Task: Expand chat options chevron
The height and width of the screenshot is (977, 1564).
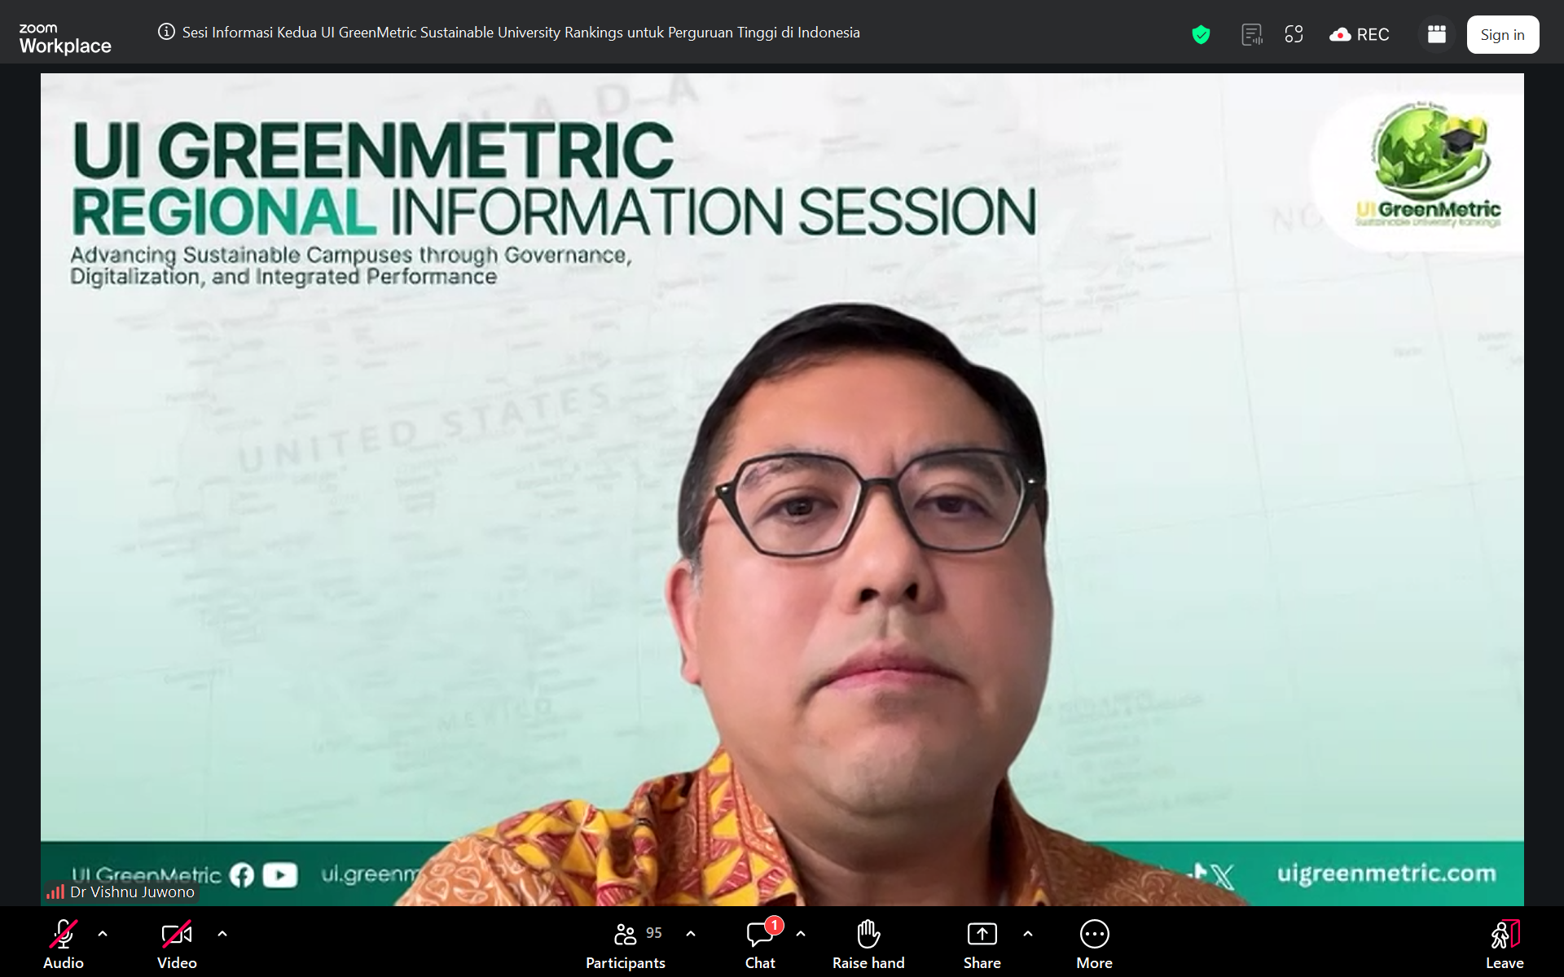Action: coord(801,934)
